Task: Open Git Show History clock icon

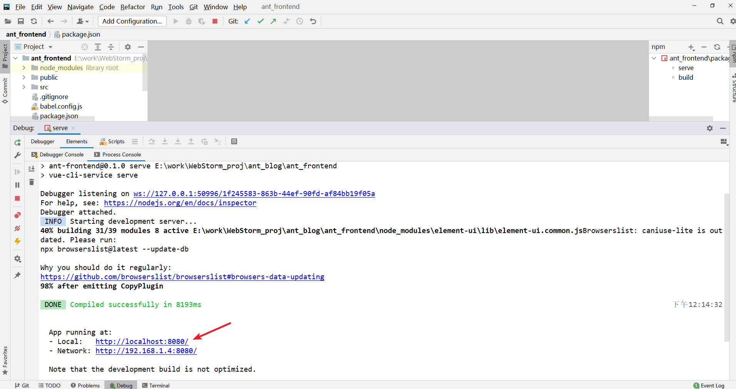Action: pos(300,21)
